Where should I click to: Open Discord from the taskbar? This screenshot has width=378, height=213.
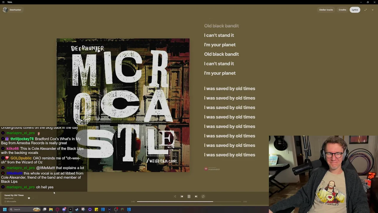(64, 209)
